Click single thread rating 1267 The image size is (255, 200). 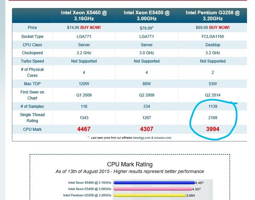pos(147,118)
